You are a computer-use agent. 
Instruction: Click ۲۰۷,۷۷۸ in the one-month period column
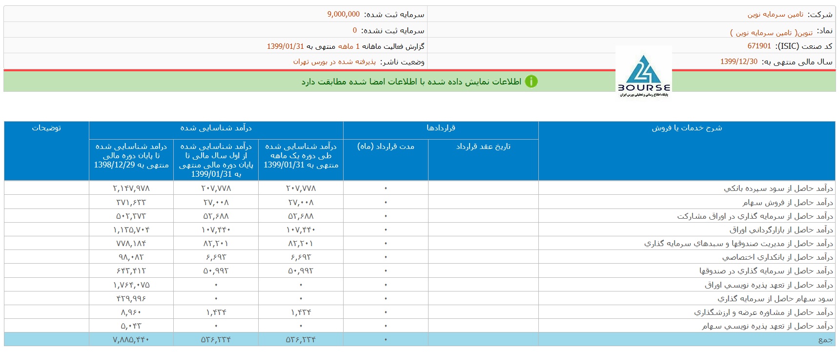[301, 188]
